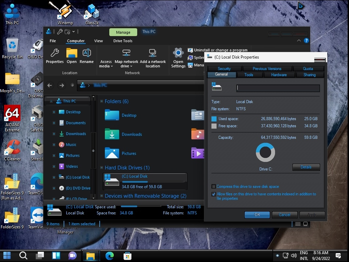Enable Compress this drive checkbox
349x262 pixels.
(213, 186)
